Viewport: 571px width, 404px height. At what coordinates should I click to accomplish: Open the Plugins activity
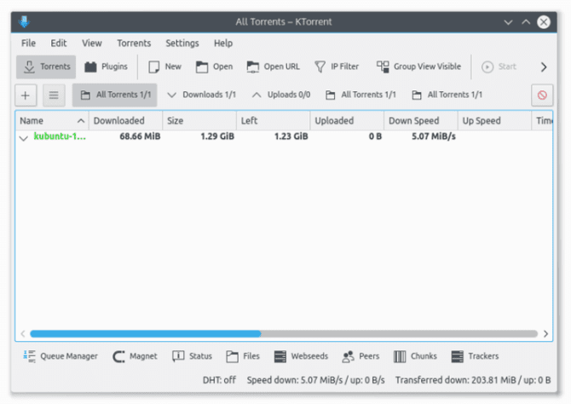106,67
